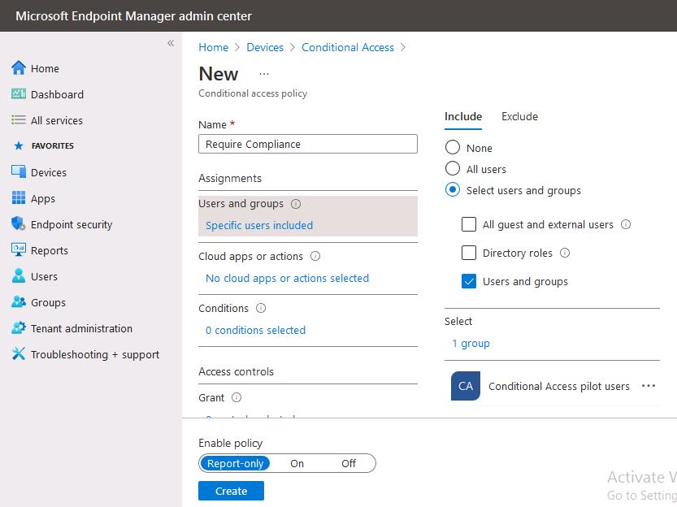Uncheck the Users and groups checkbox

[x=469, y=281]
